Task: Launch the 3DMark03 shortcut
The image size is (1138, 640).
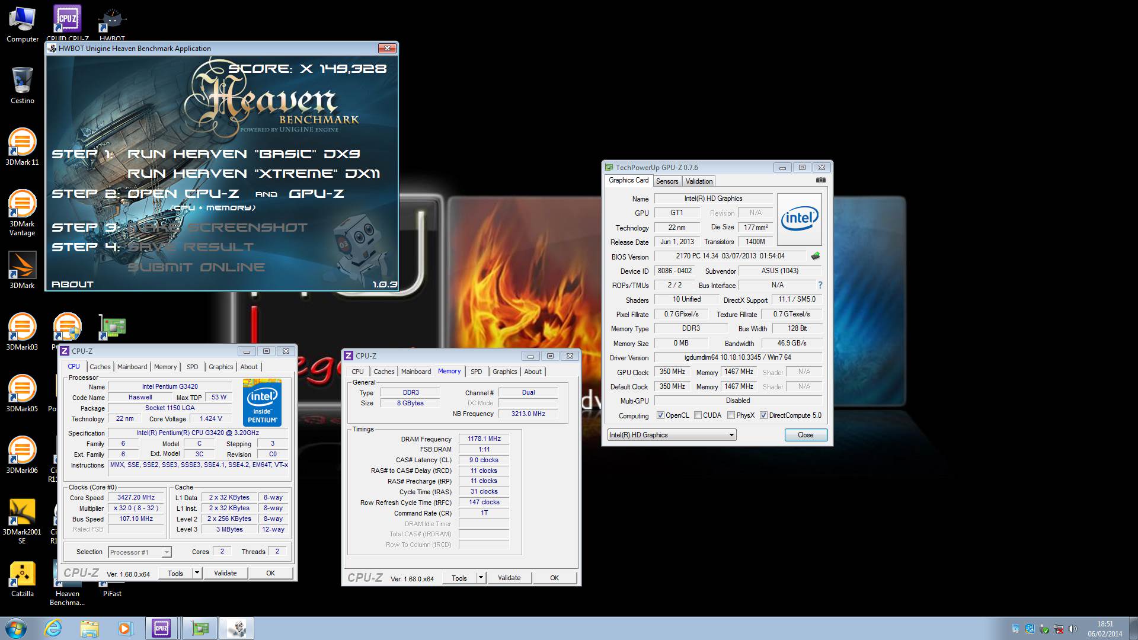Action: [23, 332]
